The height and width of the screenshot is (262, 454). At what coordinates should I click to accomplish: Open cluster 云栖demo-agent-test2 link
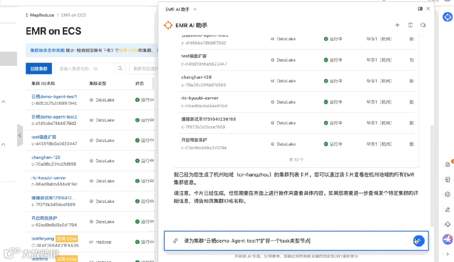tap(54, 117)
